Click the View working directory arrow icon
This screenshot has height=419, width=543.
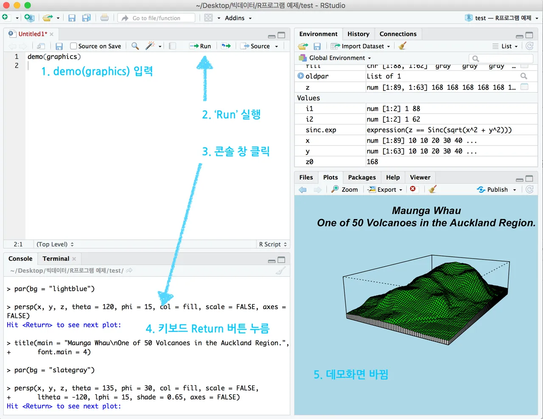pyautogui.click(x=129, y=270)
